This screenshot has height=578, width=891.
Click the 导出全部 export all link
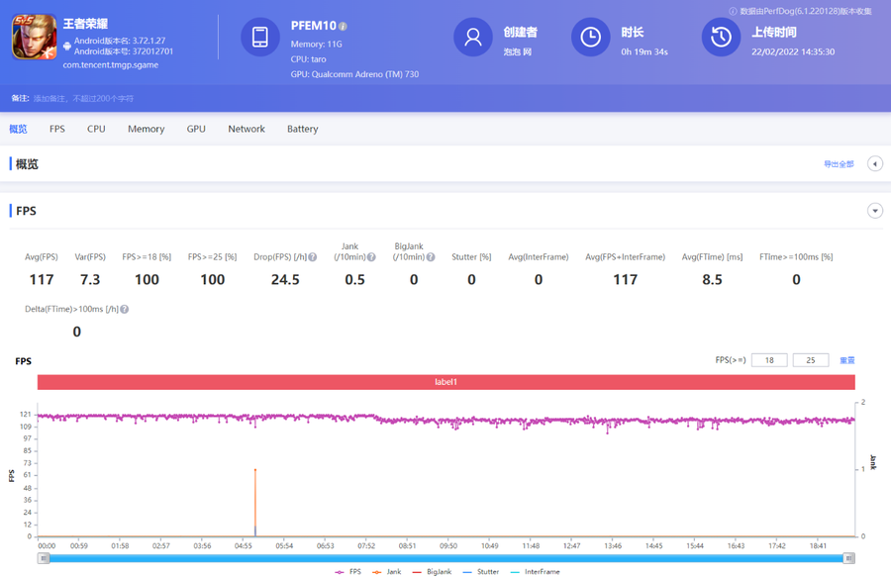pyautogui.click(x=839, y=164)
